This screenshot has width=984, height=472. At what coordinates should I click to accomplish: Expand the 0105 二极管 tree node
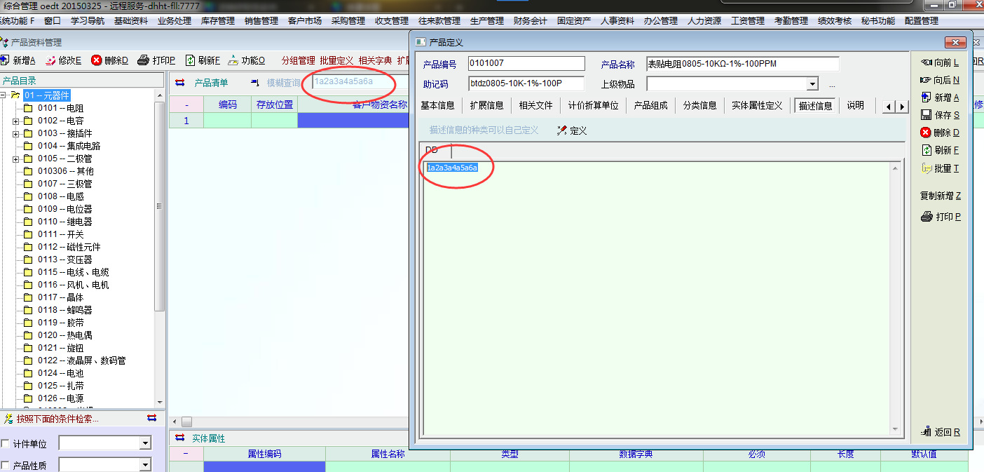(15, 159)
